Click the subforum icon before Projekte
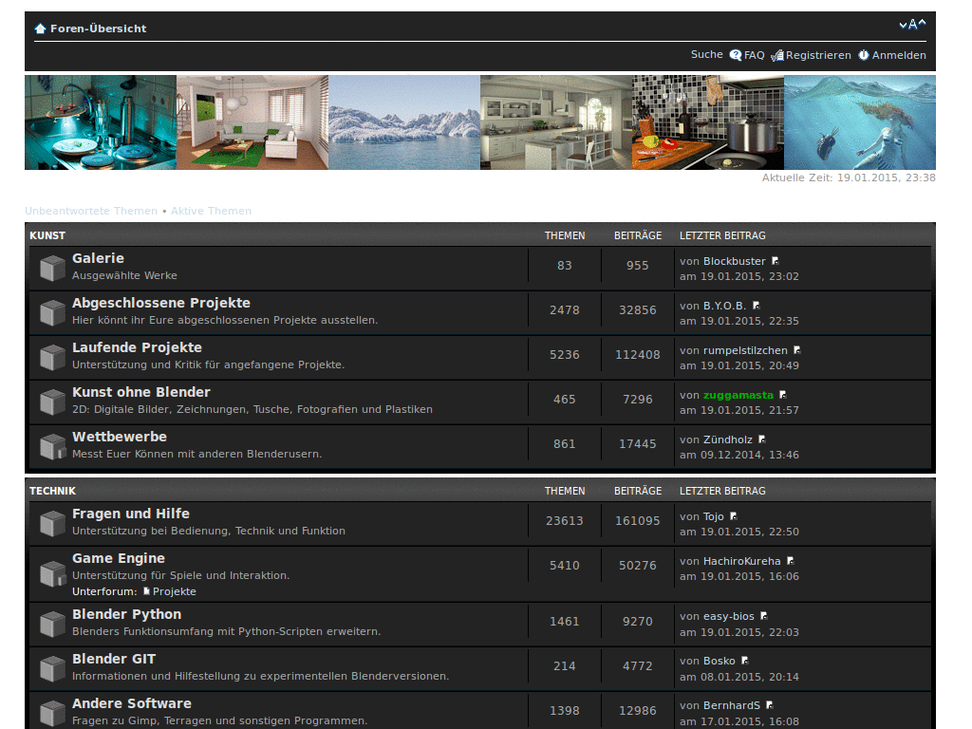 (x=146, y=591)
